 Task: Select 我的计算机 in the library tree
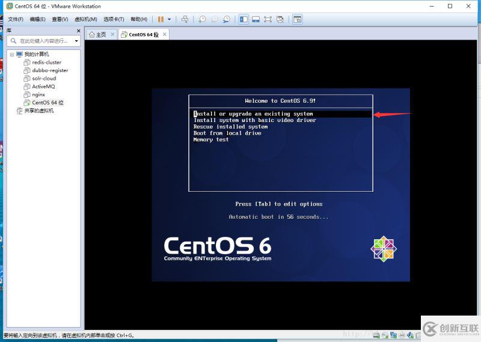pos(37,54)
